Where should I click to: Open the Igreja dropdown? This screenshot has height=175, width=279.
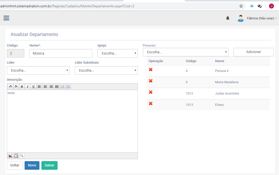(118, 53)
